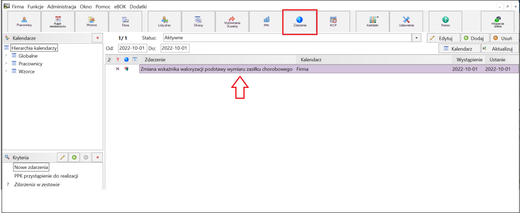This screenshot has height=213, width=520.
Task: Click the Od date field
Action: coord(132,48)
